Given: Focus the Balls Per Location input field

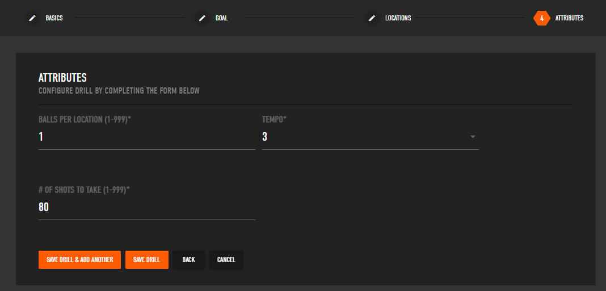Looking at the screenshot, I should pyautogui.click(x=147, y=137).
